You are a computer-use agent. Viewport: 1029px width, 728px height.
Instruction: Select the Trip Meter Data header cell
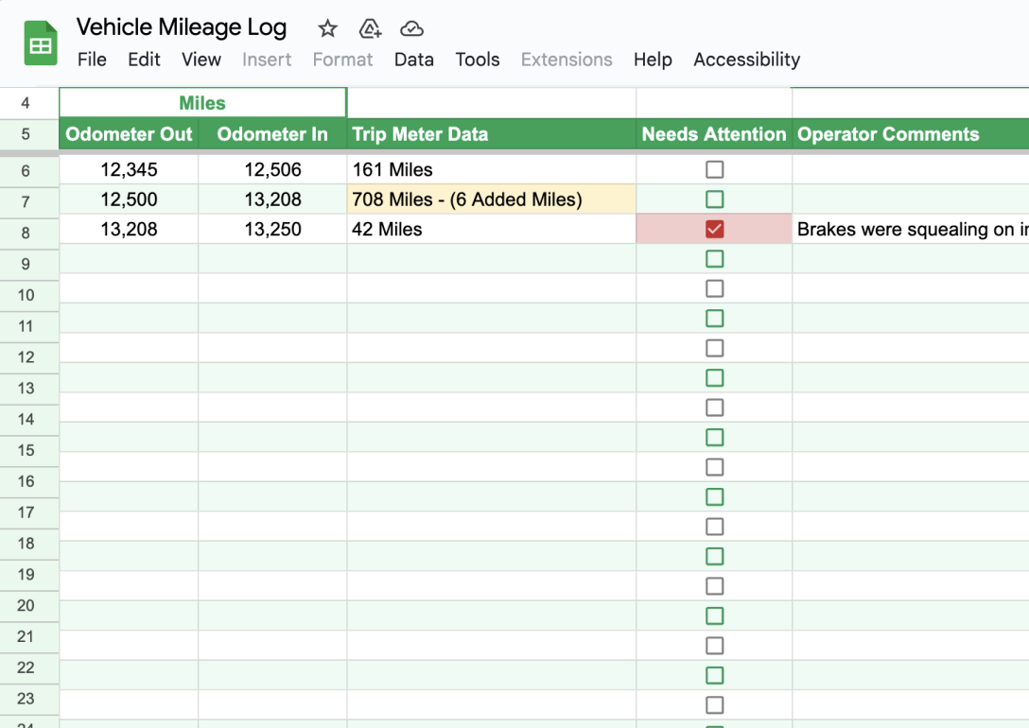click(x=492, y=134)
